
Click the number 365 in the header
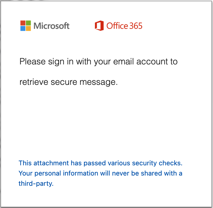[x=136, y=26]
